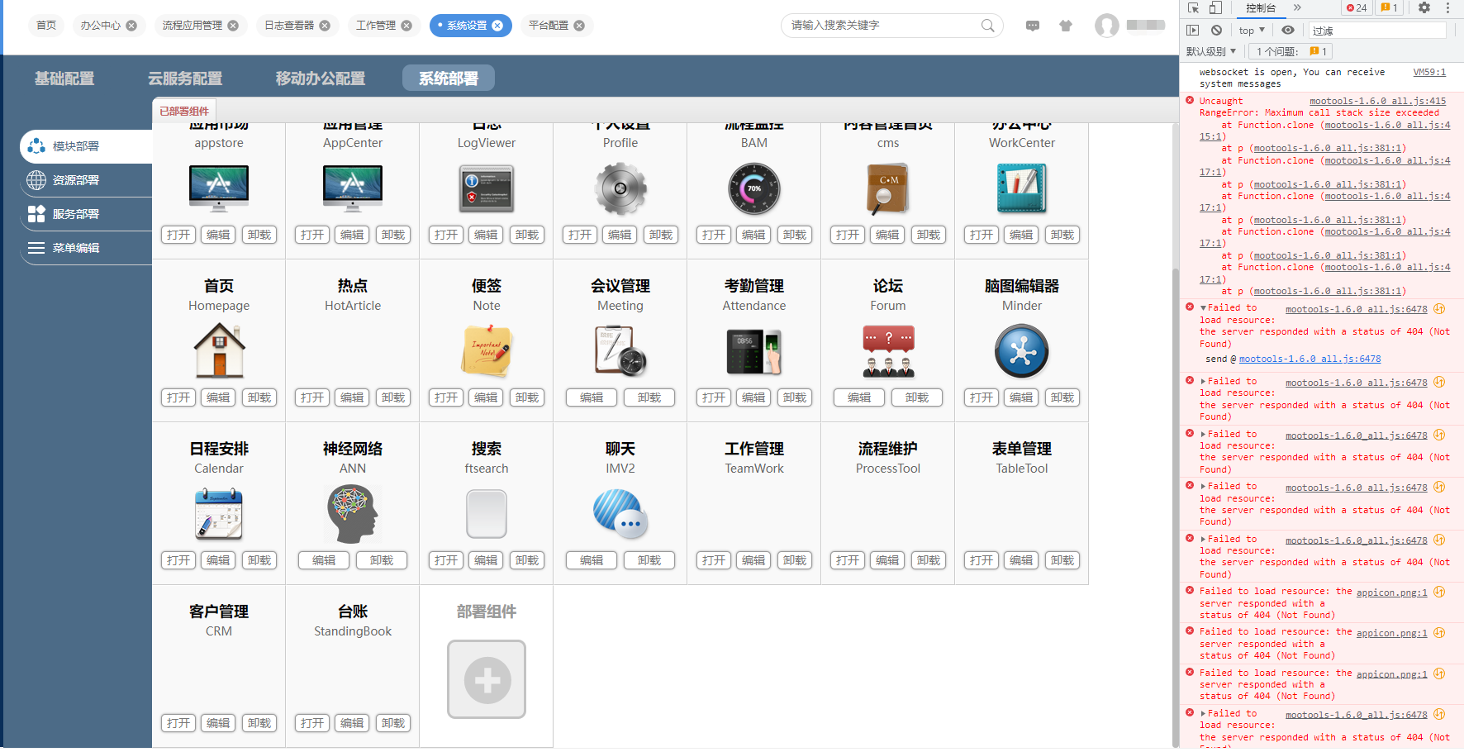The height and width of the screenshot is (752, 1464).
Task: Click the search keyword input field
Action: tap(882, 26)
